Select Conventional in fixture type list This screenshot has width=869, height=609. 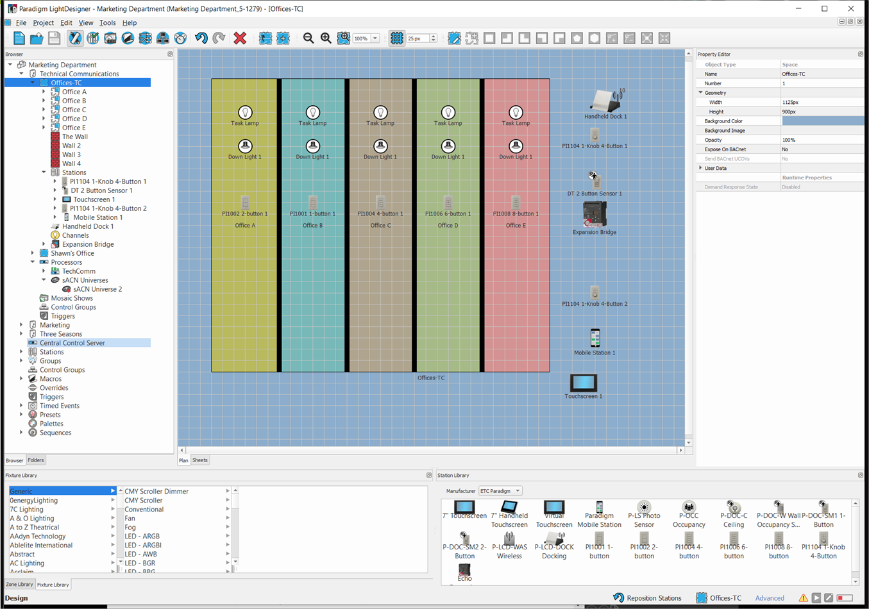coord(144,510)
